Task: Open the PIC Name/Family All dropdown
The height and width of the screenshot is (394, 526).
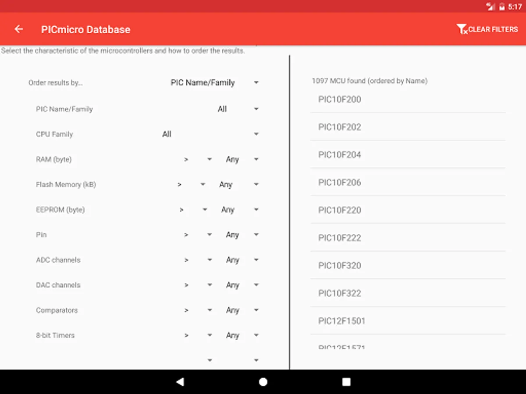Action: (238, 109)
